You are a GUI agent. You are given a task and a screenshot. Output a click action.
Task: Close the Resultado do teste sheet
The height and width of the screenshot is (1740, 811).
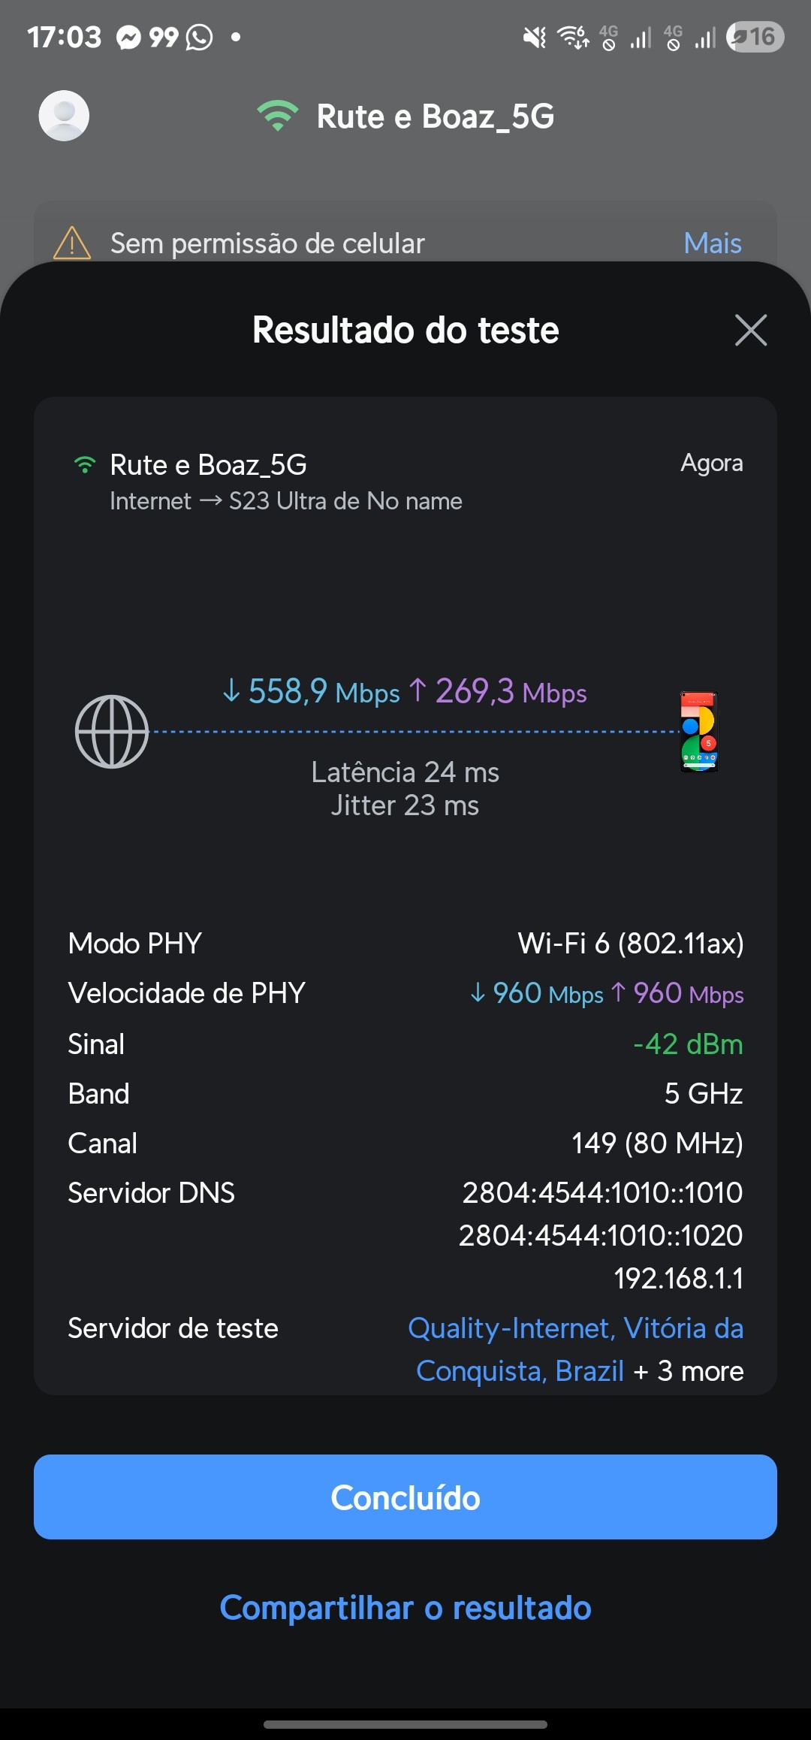pyautogui.click(x=750, y=330)
